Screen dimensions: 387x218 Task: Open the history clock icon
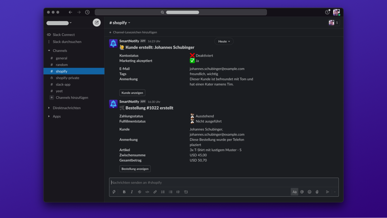(87, 12)
